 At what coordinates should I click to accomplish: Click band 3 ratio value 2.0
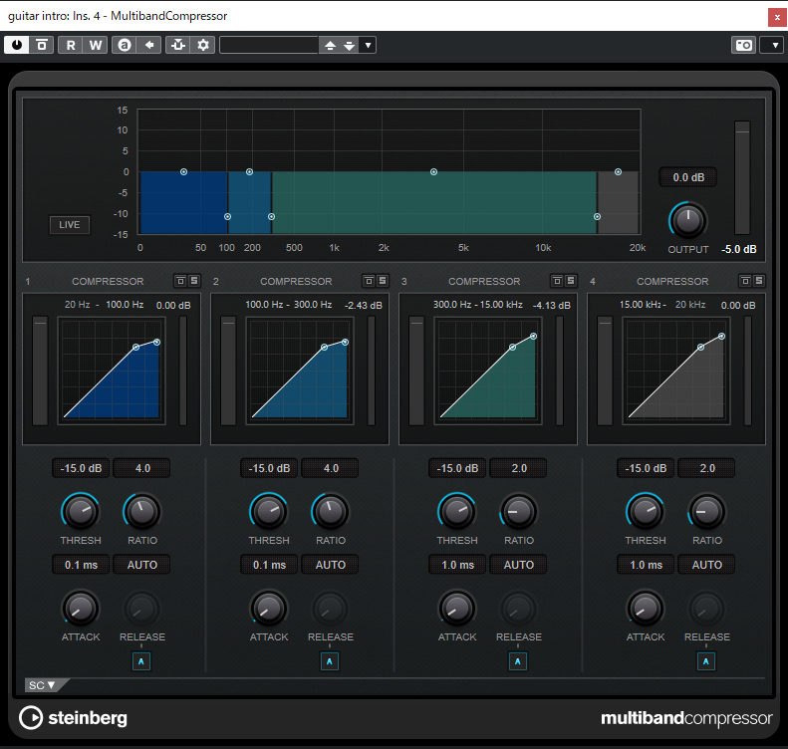coord(519,468)
